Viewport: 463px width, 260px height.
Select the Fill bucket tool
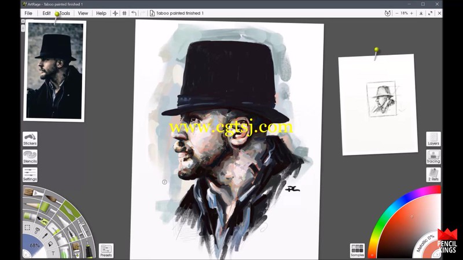pos(50,244)
